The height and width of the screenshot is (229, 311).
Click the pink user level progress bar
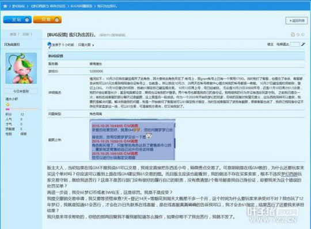point(22,109)
